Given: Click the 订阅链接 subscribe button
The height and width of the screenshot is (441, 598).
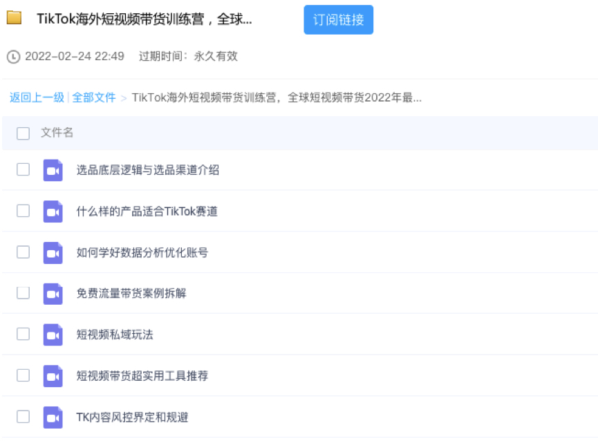Looking at the screenshot, I should pos(338,20).
